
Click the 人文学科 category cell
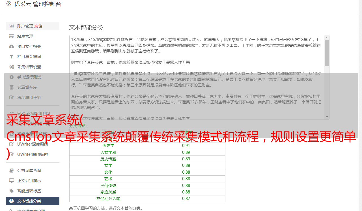108,152
